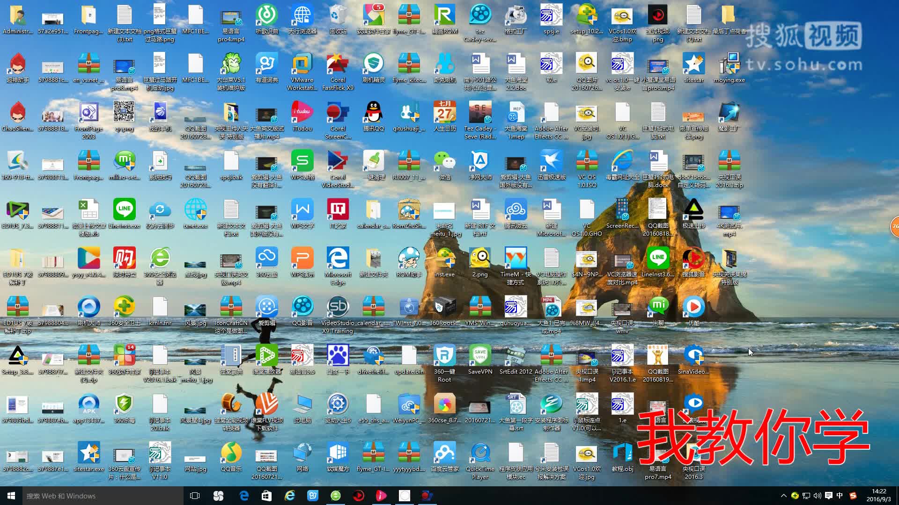Launch the 驱动人生6 gear icon

click(338, 408)
